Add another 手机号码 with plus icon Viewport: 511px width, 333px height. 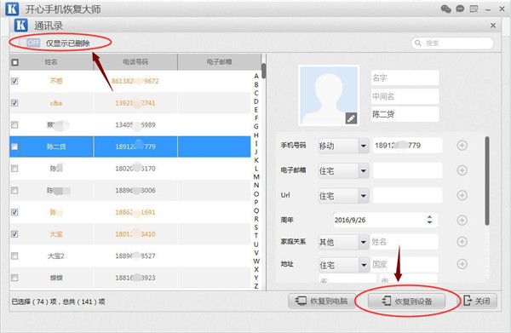coord(462,146)
